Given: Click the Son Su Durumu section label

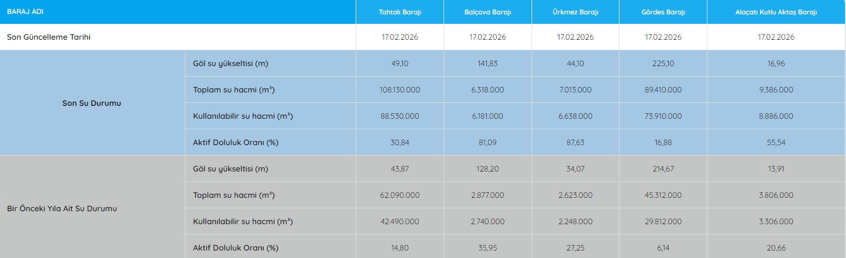Looking at the screenshot, I should point(91,103).
